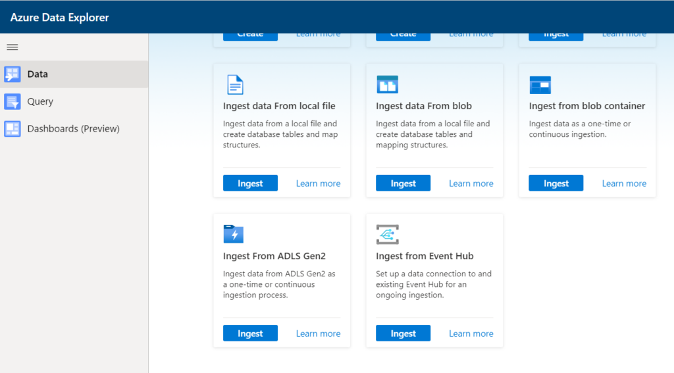The width and height of the screenshot is (674, 373).
Task: Click the Ingest from blob card icon
Action: tap(387, 84)
